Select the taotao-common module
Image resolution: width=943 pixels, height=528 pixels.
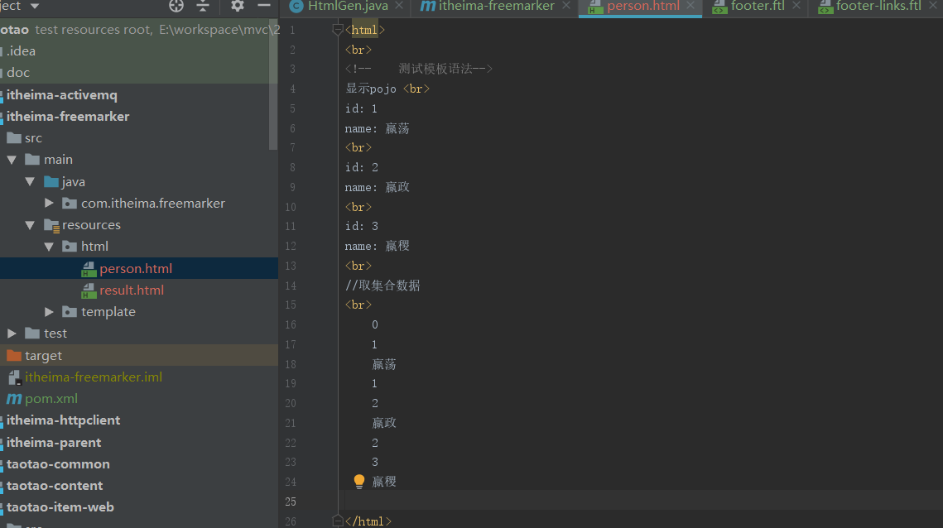[58, 464]
